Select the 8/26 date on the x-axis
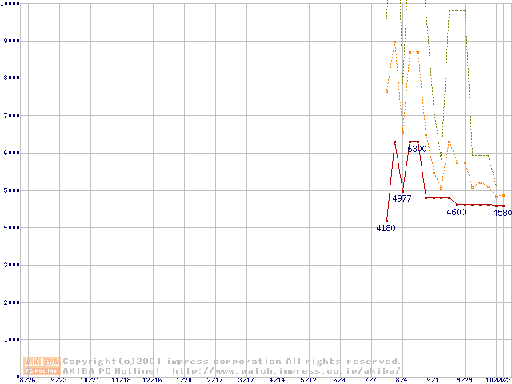 [27, 380]
